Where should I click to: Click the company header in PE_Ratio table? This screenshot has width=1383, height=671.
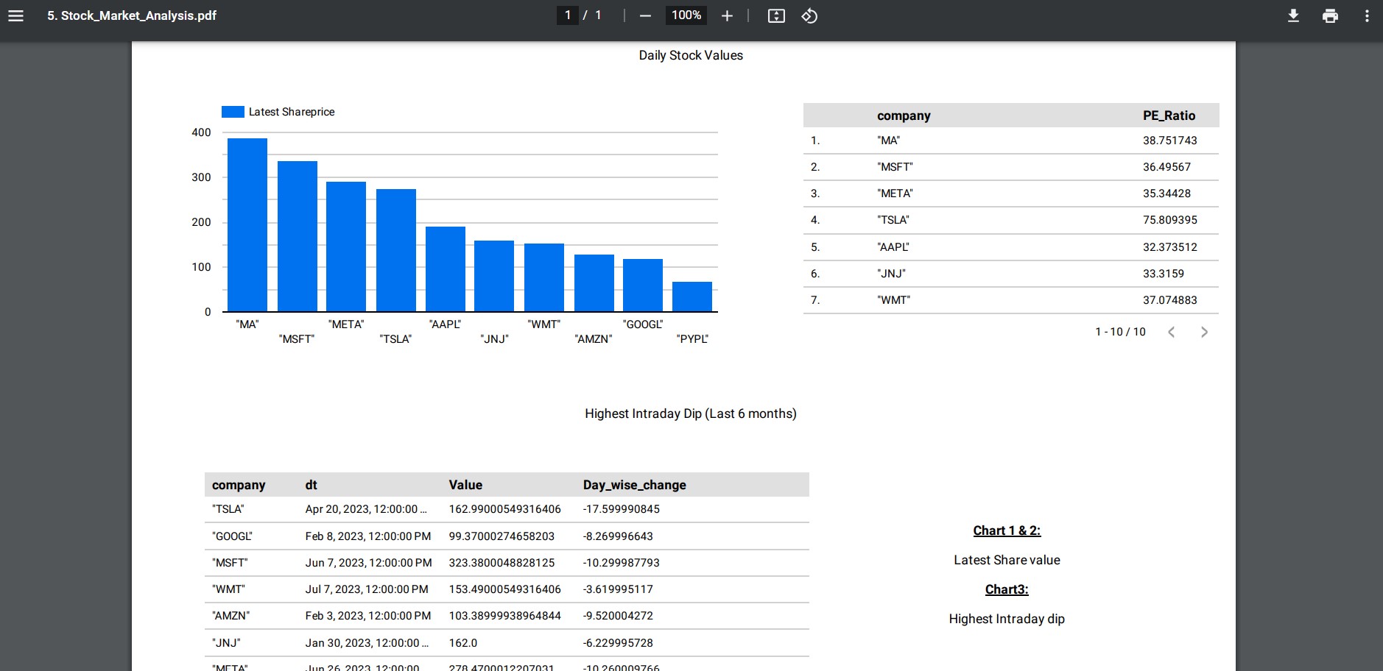(x=904, y=116)
